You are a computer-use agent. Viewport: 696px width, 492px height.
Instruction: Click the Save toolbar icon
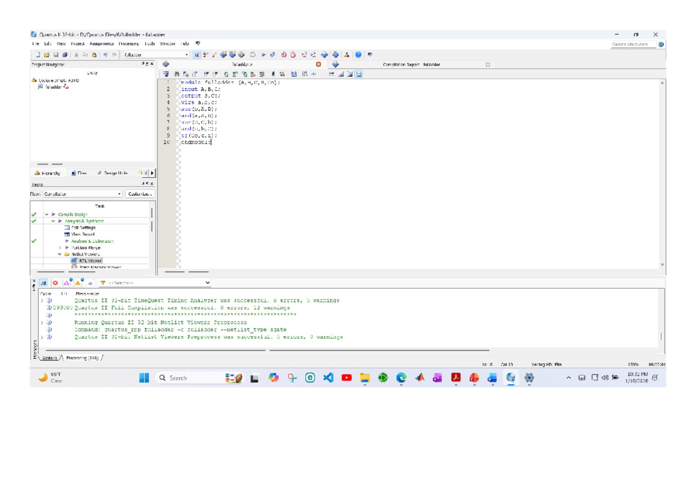pyautogui.click(x=56, y=54)
